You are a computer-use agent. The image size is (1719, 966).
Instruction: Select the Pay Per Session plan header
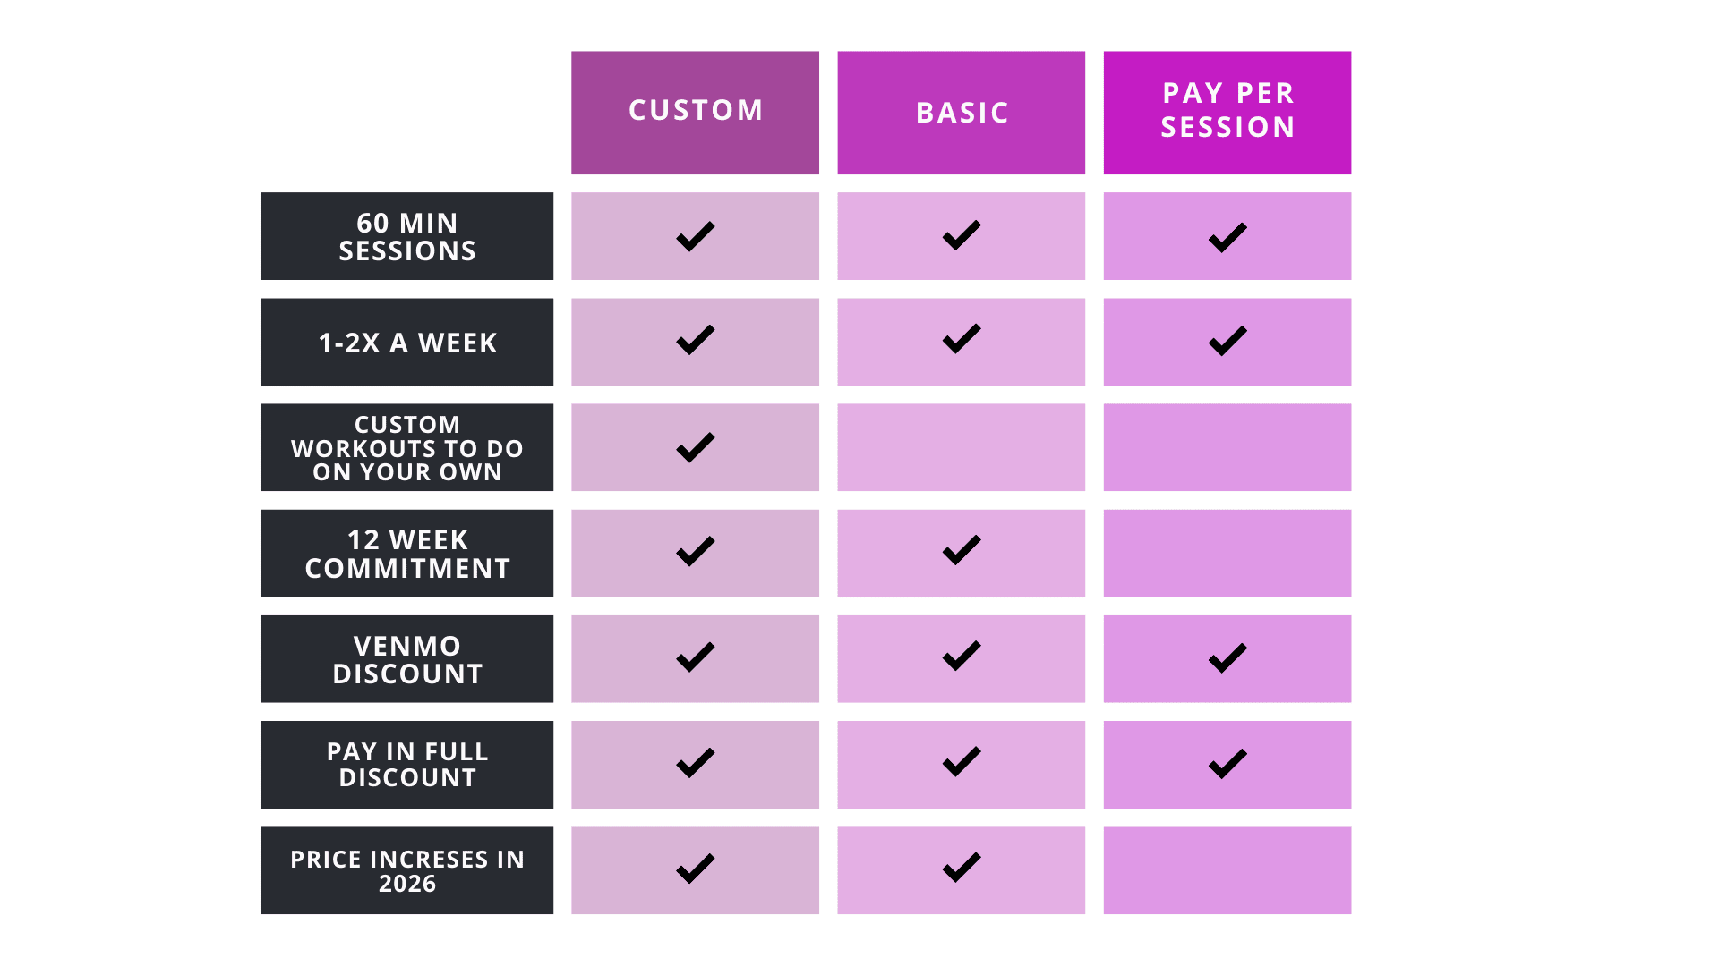[1227, 112]
